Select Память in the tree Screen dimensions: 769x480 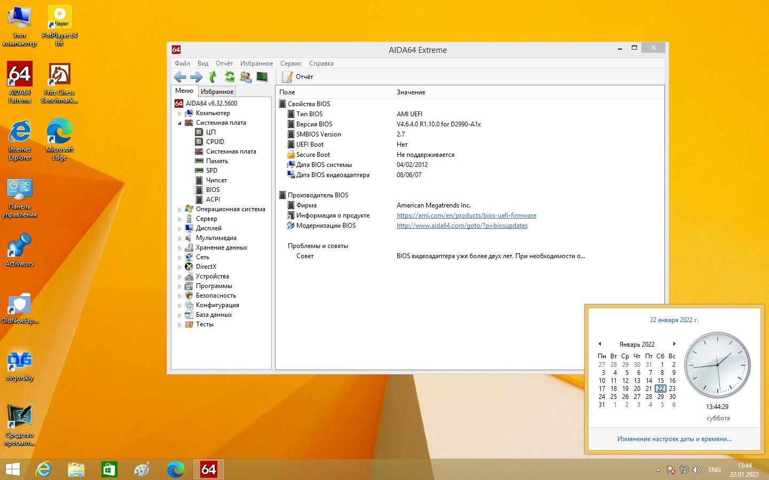tap(217, 161)
